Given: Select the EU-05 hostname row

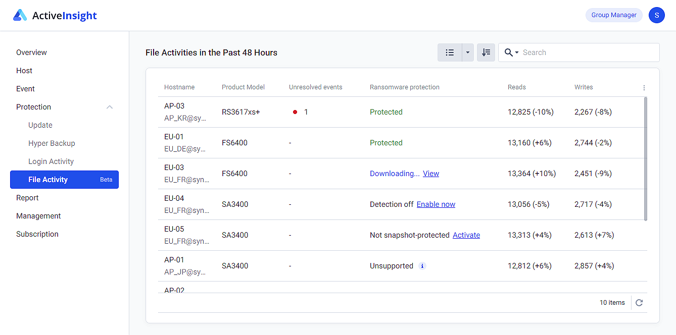Looking at the screenshot, I should (402, 235).
